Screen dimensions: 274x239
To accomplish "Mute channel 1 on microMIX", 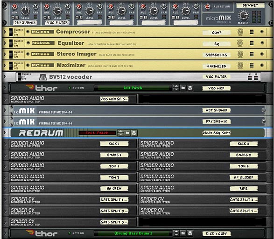I will pyautogui.click(x=13, y=17).
